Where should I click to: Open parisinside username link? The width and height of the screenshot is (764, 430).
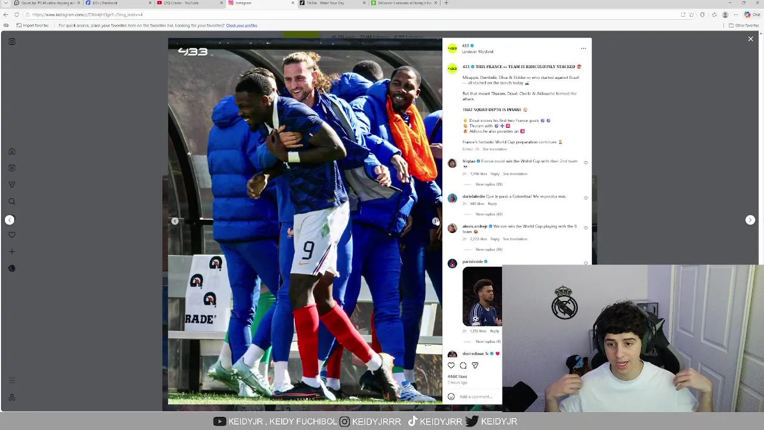coord(472,262)
